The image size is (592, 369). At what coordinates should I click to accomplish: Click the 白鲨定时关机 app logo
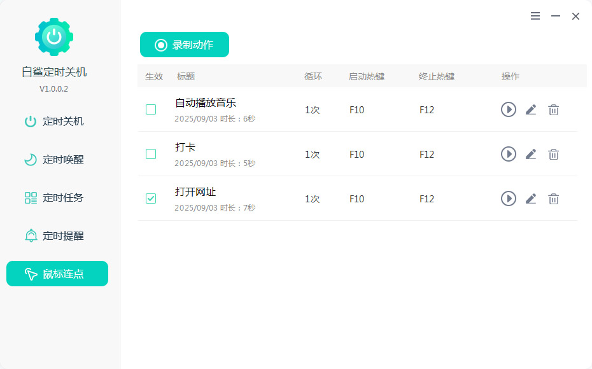[54, 37]
